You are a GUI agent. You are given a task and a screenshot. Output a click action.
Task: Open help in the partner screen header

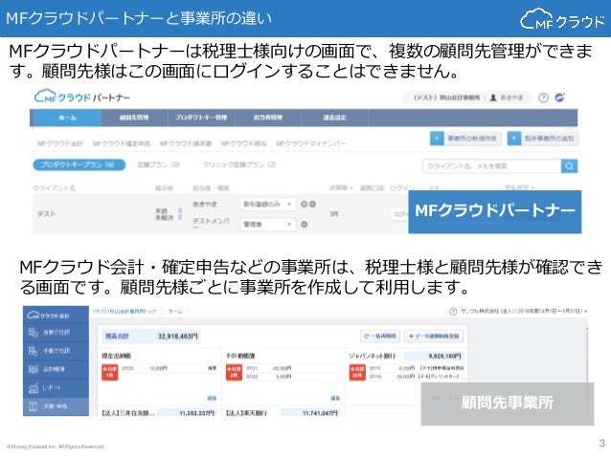(x=543, y=98)
